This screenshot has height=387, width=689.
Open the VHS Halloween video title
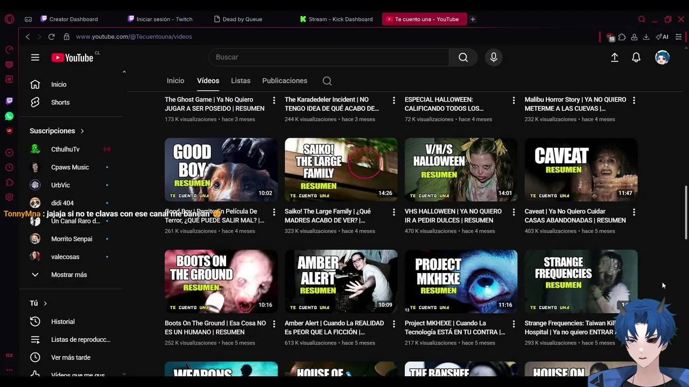(x=453, y=216)
